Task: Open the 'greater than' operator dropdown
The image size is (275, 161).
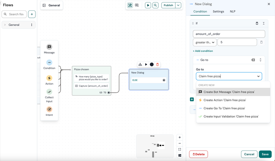Action: 204,42
